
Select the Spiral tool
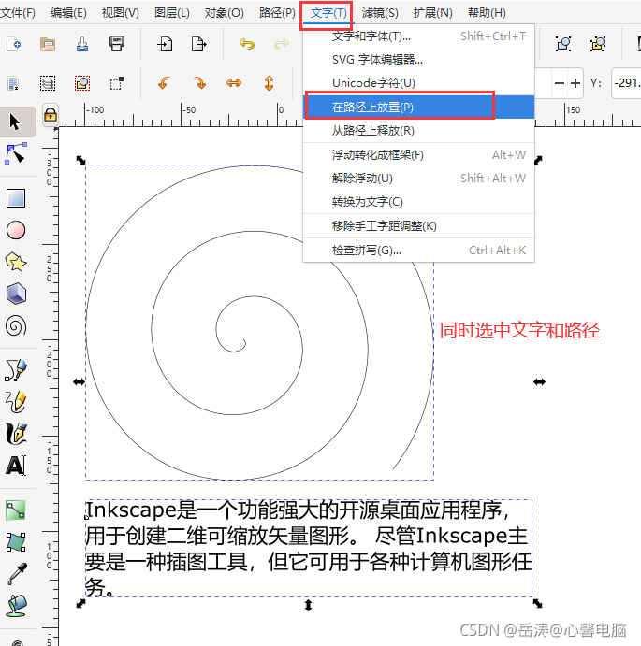click(16, 326)
